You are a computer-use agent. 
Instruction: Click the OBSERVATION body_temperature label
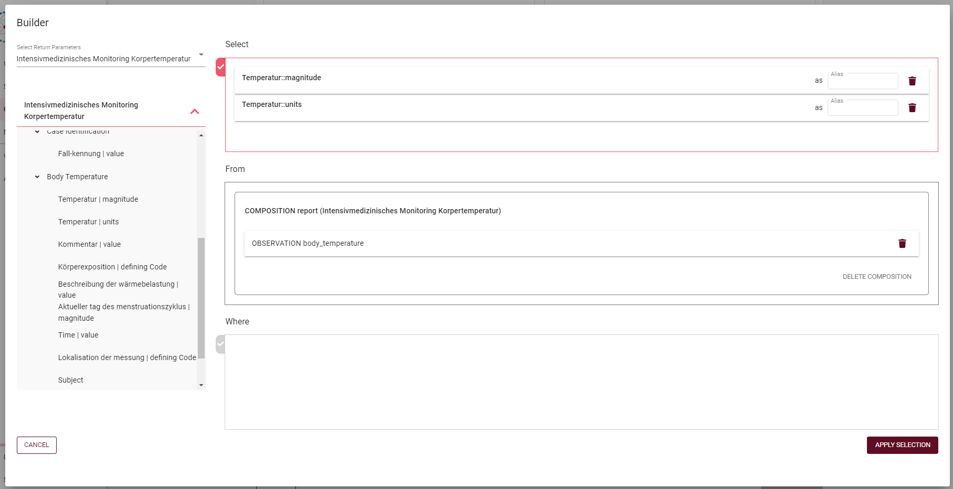tap(308, 243)
